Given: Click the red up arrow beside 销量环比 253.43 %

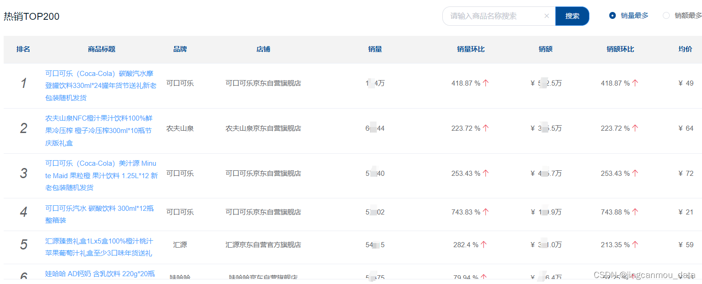Looking at the screenshot, I should [486, 174].
